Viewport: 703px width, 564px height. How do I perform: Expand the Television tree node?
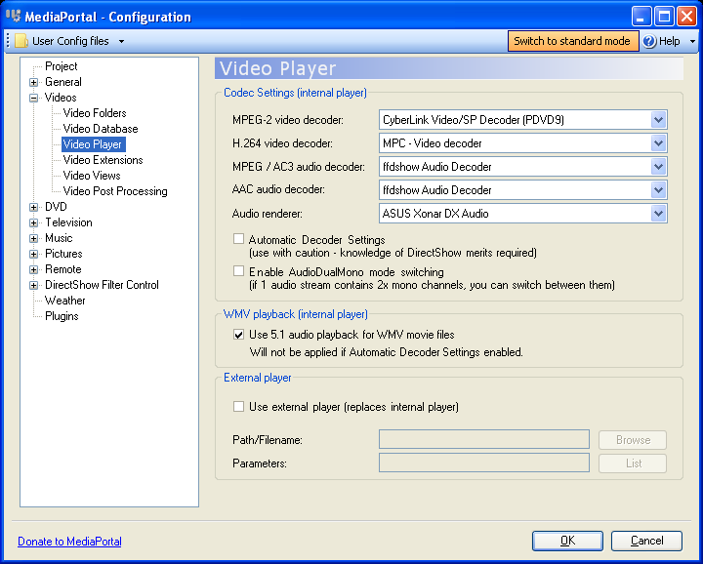point(33,222)
